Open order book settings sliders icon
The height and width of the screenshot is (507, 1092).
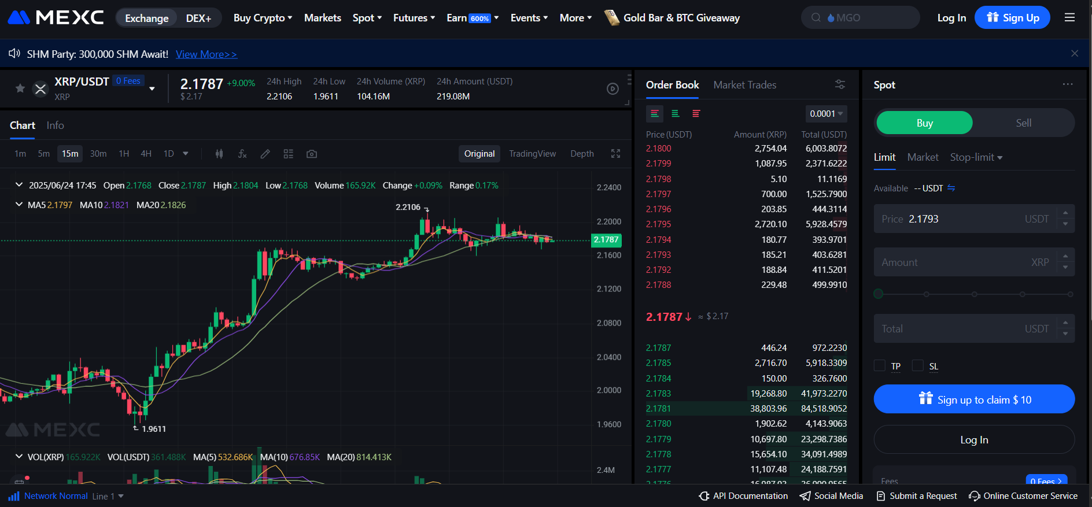click(840, 84)
